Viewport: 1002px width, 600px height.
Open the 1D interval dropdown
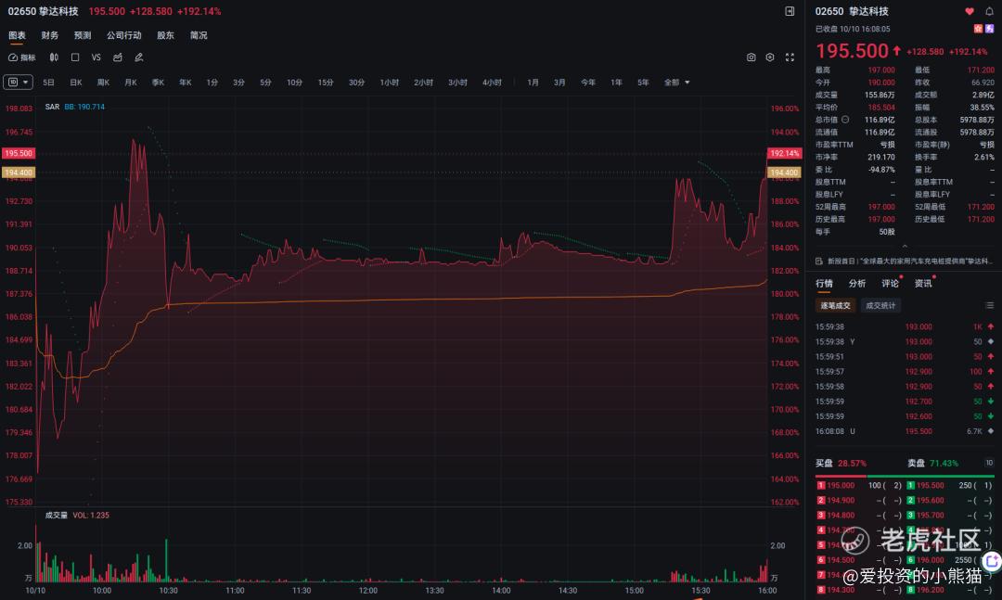pyautogui.click(x=18, y=83)
